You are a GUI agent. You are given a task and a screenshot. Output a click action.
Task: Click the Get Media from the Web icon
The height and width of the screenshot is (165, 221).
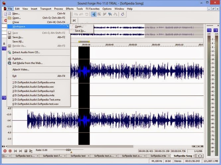point(9,63)
